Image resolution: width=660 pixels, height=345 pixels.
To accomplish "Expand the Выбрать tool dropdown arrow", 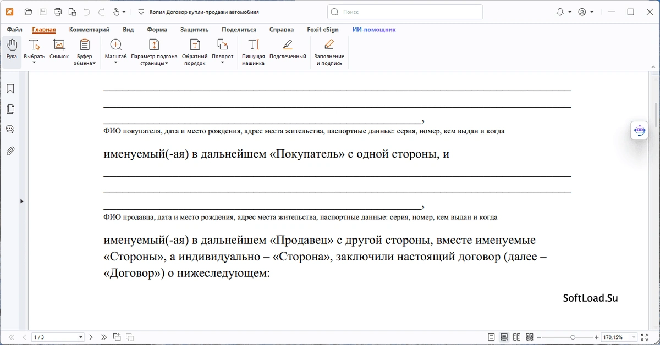I will [x=34, y=63].
